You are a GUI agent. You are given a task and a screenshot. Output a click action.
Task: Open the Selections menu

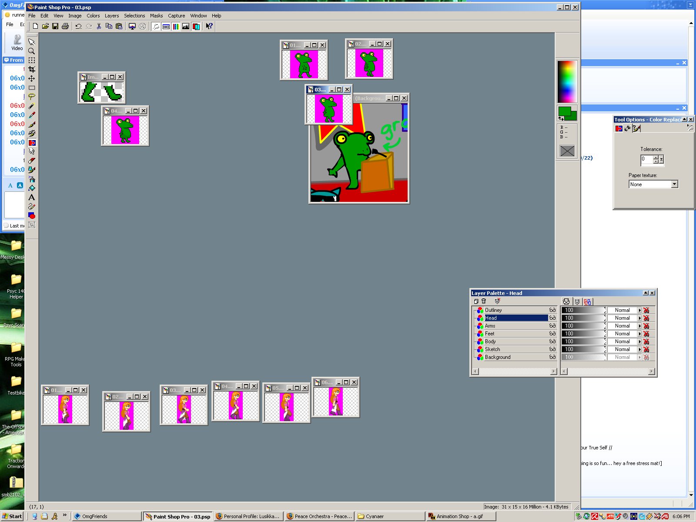coord(134,16)
